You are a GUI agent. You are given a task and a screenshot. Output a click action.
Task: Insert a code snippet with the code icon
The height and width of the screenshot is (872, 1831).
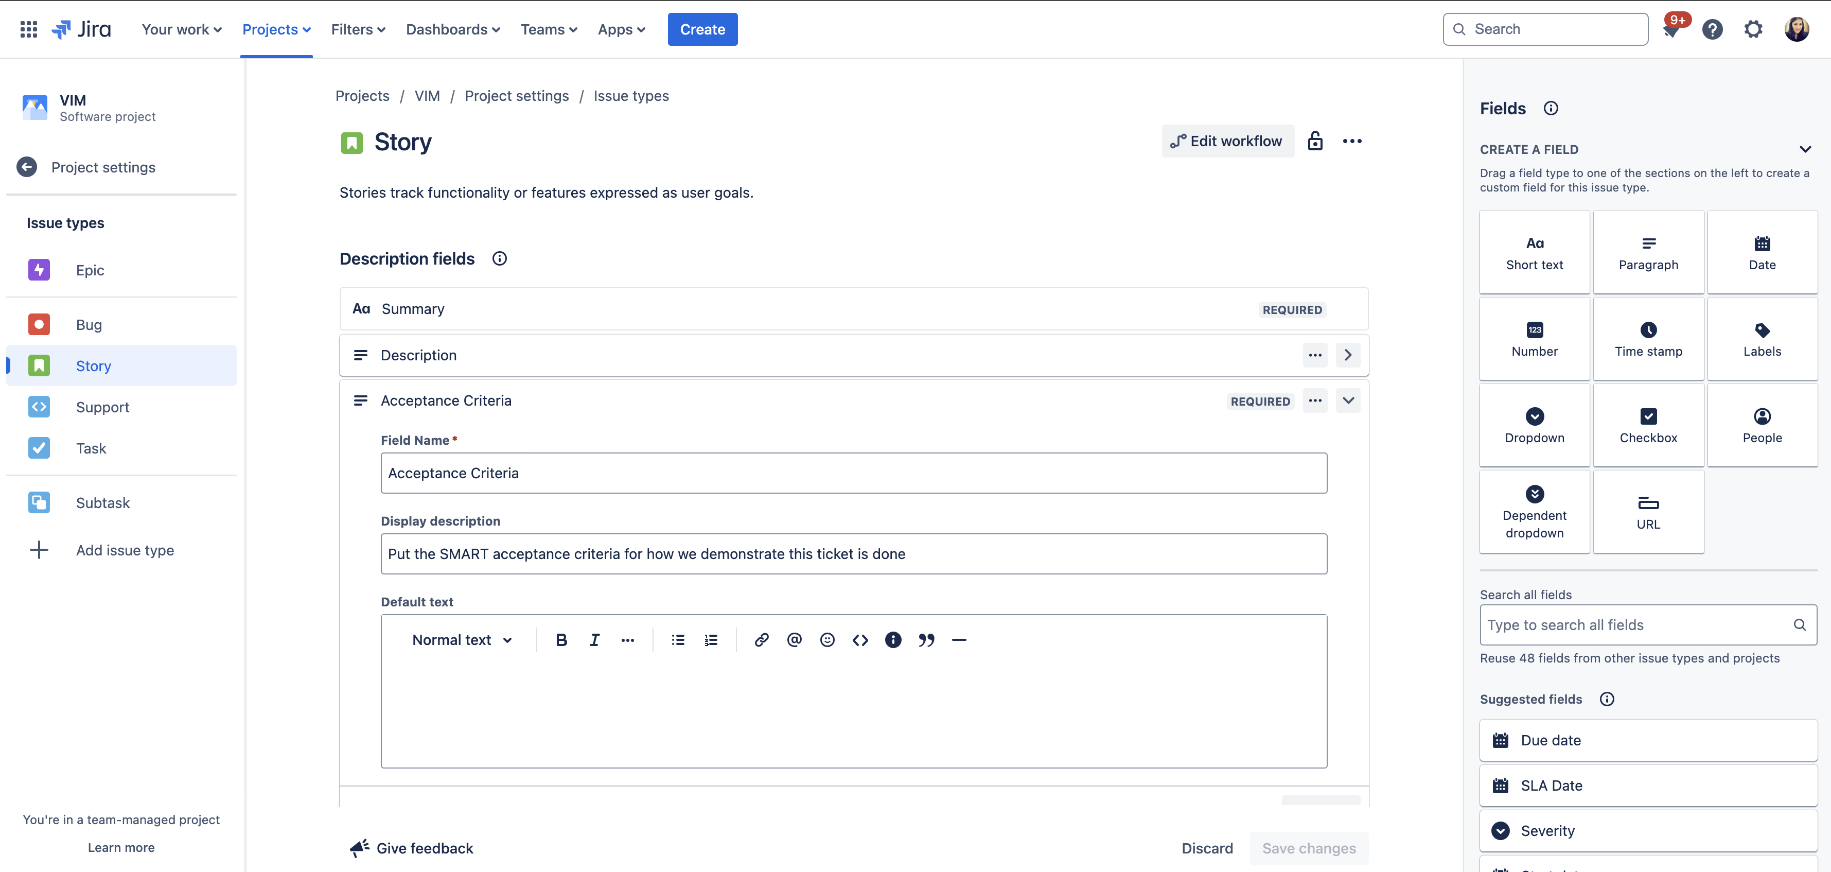pyautogui.click(x=860, y=640)
